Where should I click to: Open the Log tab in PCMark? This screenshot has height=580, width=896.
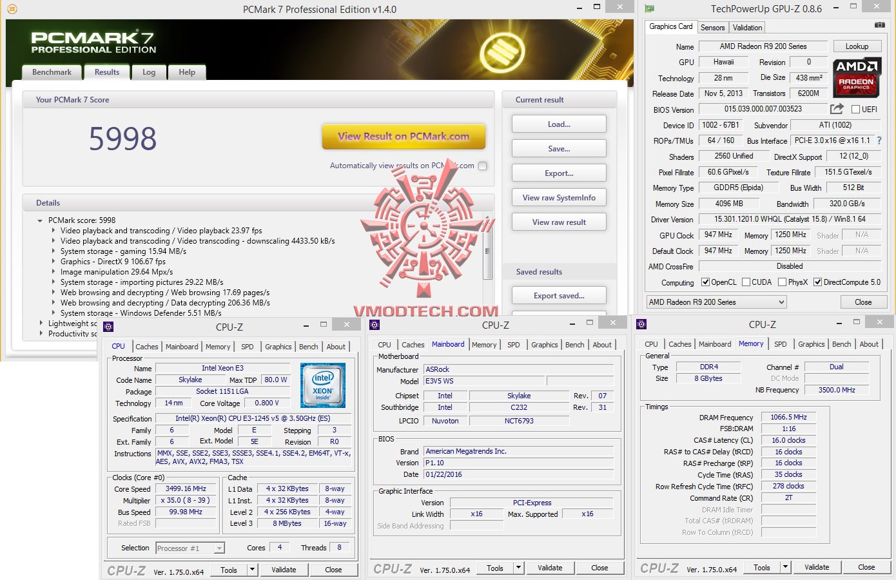click(x=149, y=72)
